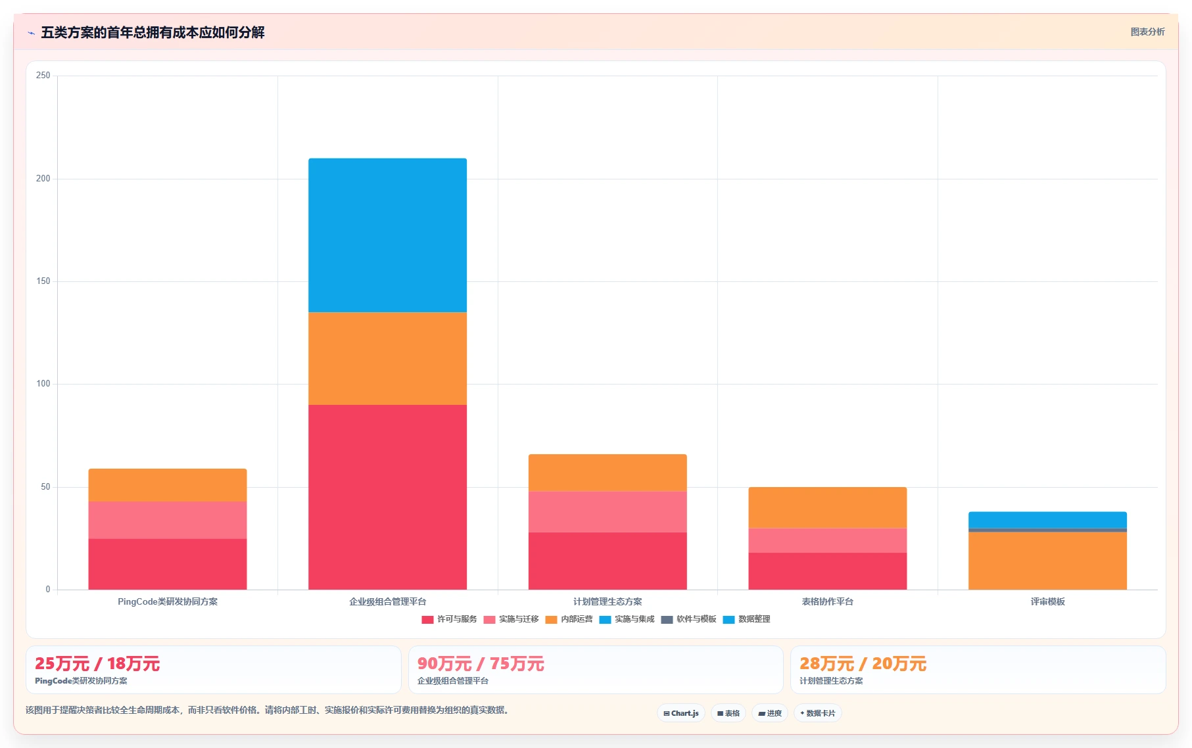Click the Chart.js tag

pos(681,713)
